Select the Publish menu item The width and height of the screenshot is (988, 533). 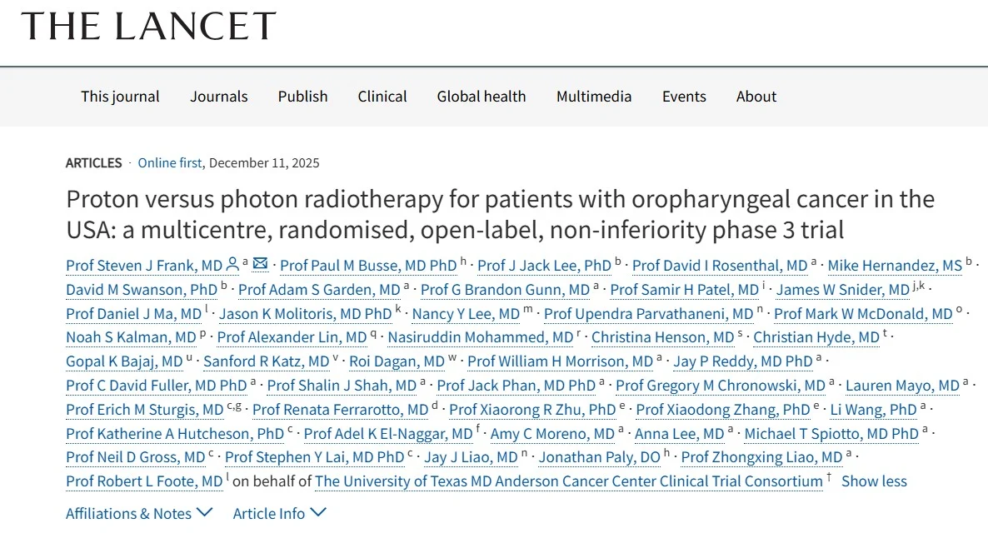point(302,97)
